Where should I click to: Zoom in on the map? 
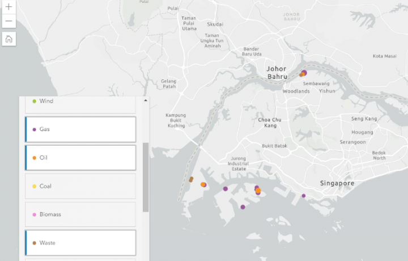coord(9,7)
